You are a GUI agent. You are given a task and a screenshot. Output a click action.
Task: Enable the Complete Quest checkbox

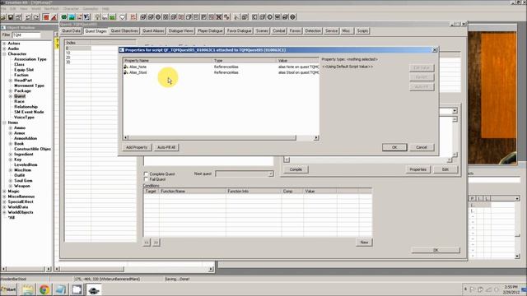146,173
